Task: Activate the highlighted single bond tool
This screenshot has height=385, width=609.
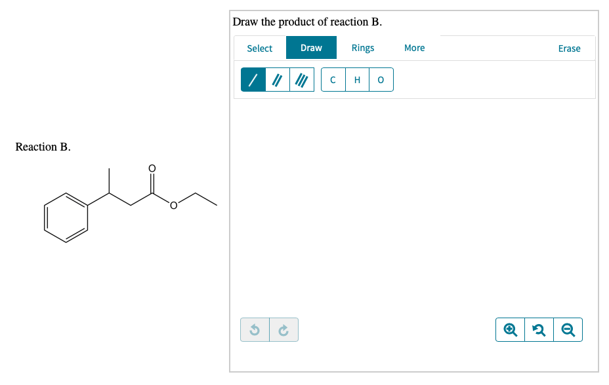Action: (253, 79)
